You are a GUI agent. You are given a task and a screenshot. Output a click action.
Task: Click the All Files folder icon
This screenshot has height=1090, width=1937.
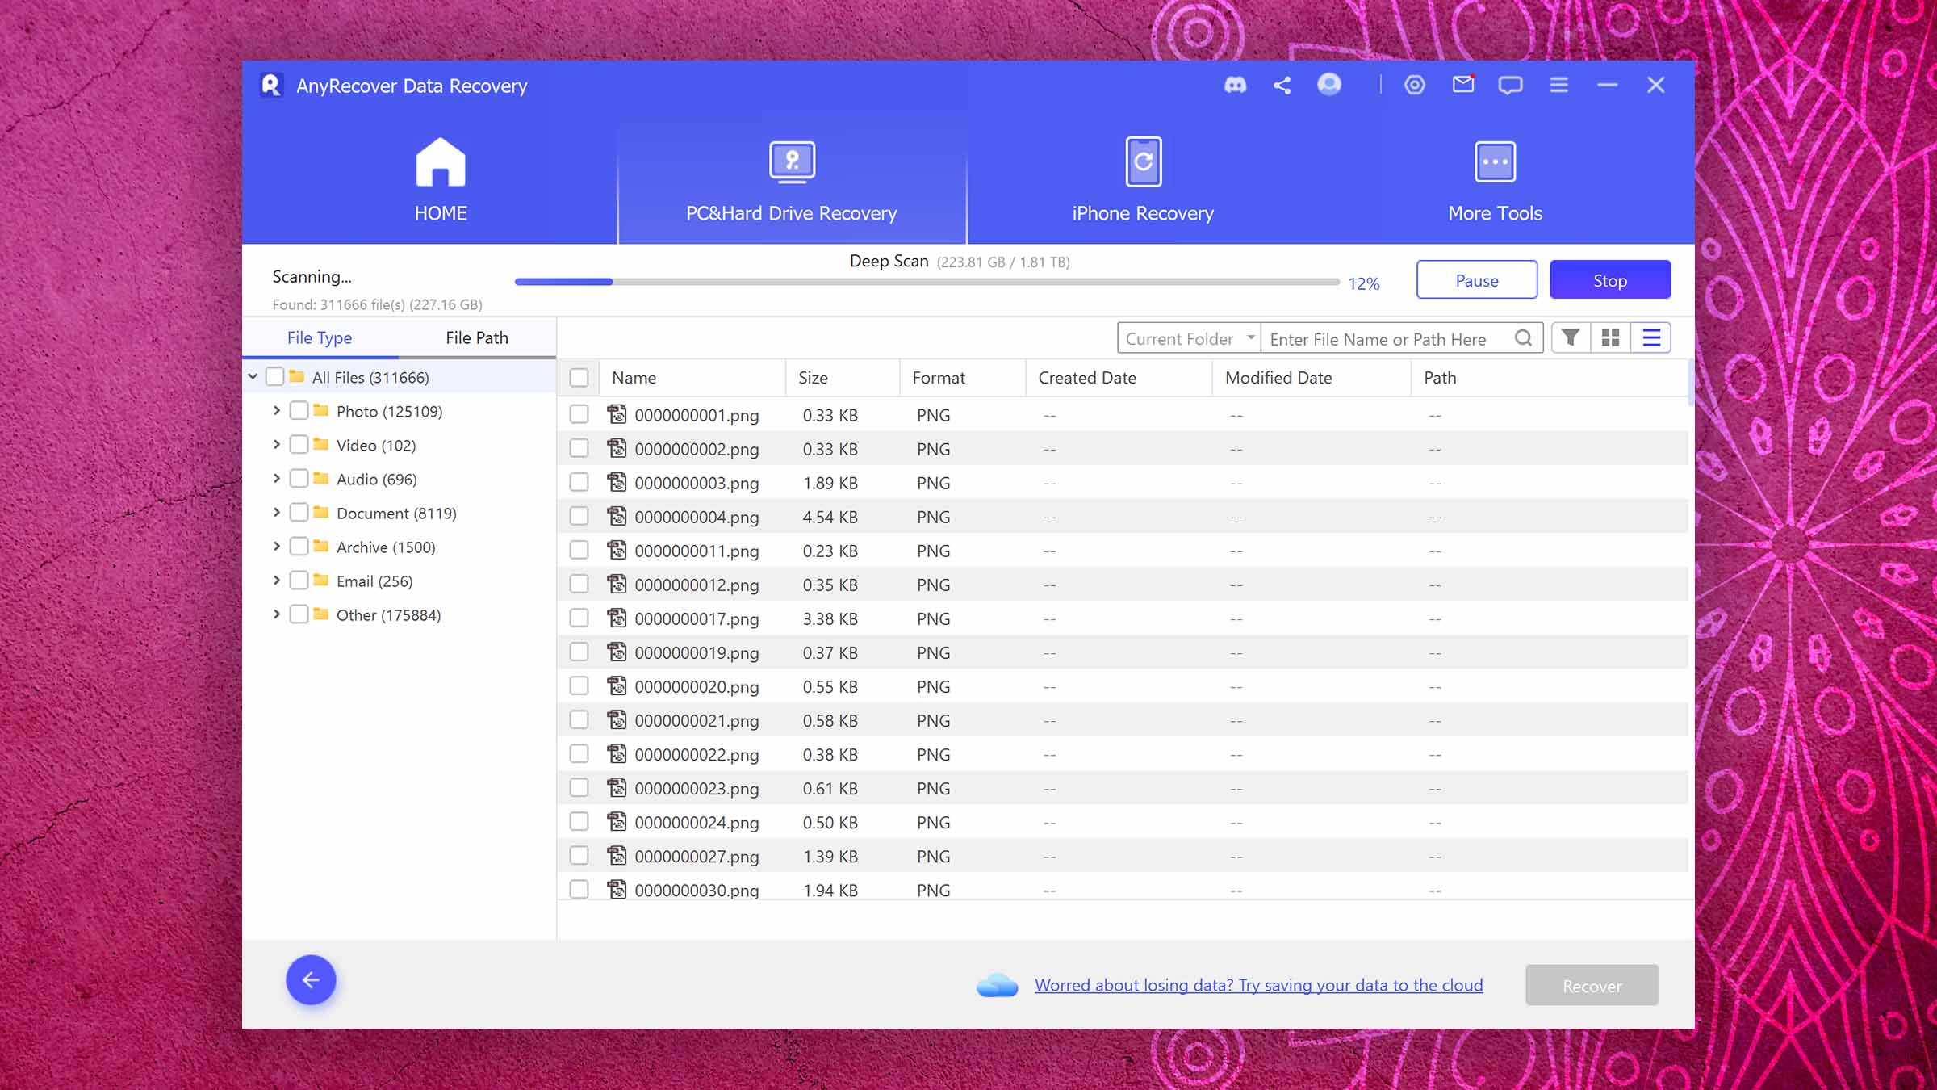click(297, 376)
